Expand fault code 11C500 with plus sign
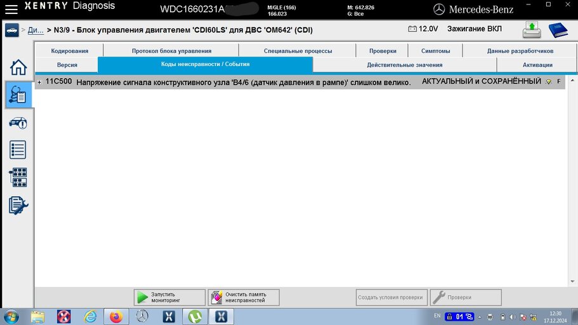 point(39,83)
